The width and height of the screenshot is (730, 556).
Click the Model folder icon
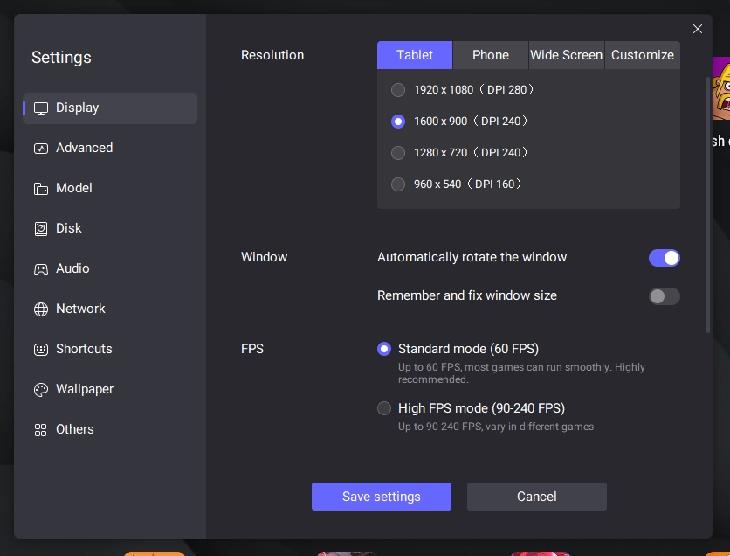tap(41, 189)
